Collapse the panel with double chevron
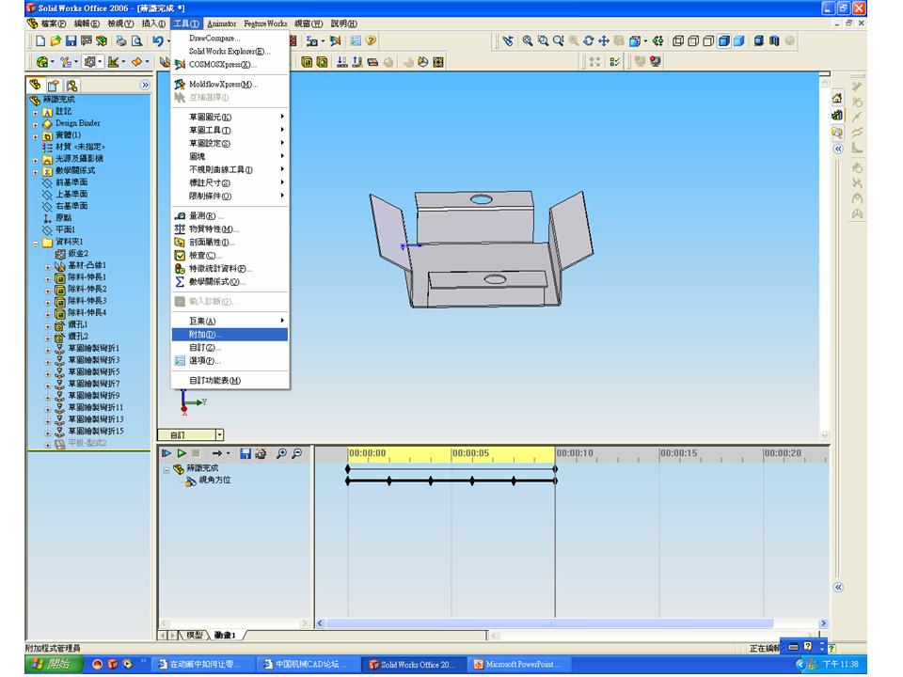The width and height of the screenshot is (903, 677). [145, 86]
